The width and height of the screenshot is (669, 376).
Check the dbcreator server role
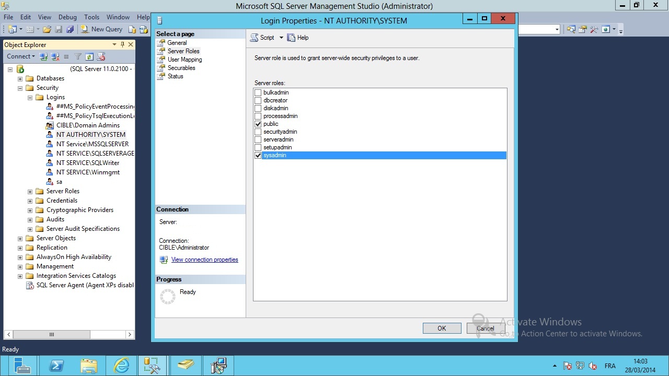click(x=258, y=100)
